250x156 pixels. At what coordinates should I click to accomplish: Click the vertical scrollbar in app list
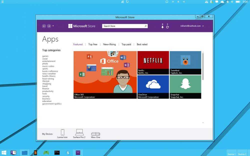[x=203, y=67]
